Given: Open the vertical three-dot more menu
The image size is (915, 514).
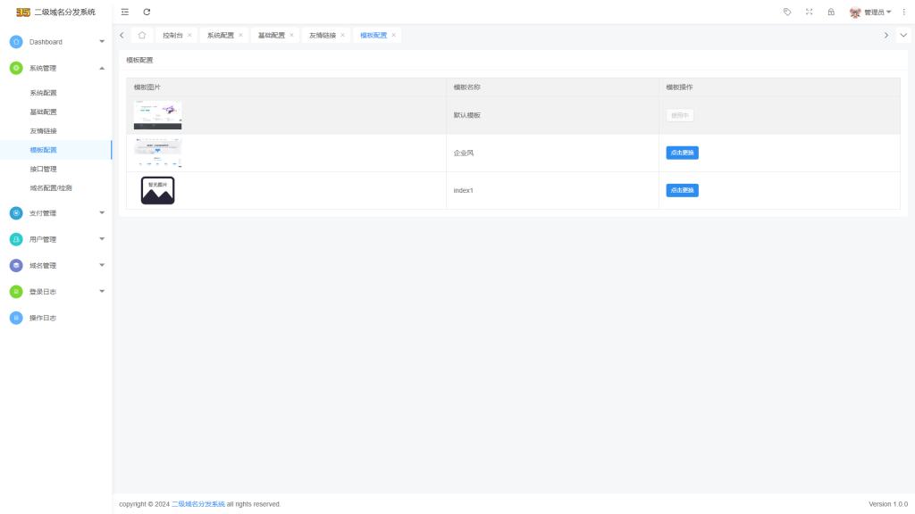Looking at the screenshot, I should 903,12.
